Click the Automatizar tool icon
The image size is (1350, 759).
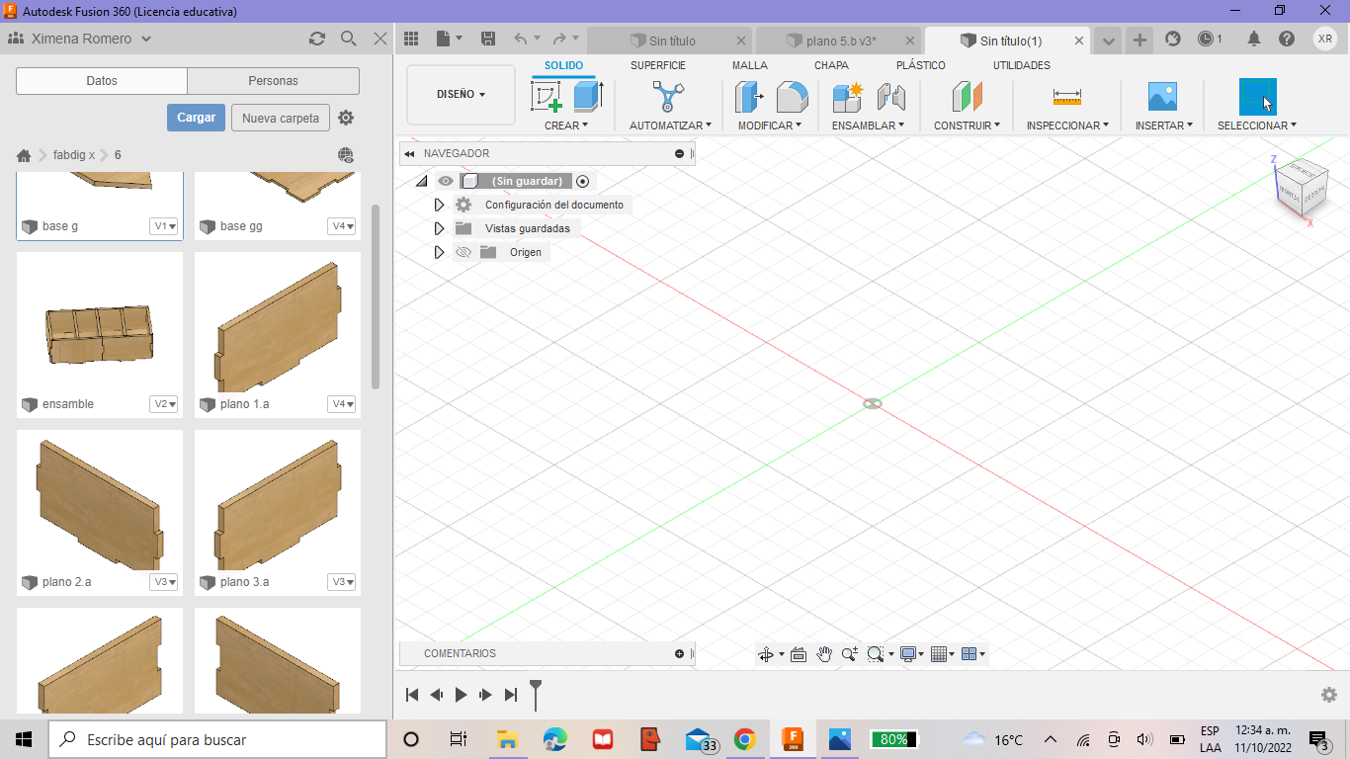(x=668, y=97)
